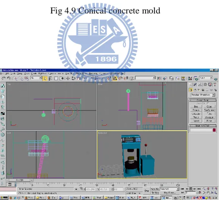Toggle Window/Crossing selection mode
The width and height of the screenshot is (219, 200).
[61, 78]
